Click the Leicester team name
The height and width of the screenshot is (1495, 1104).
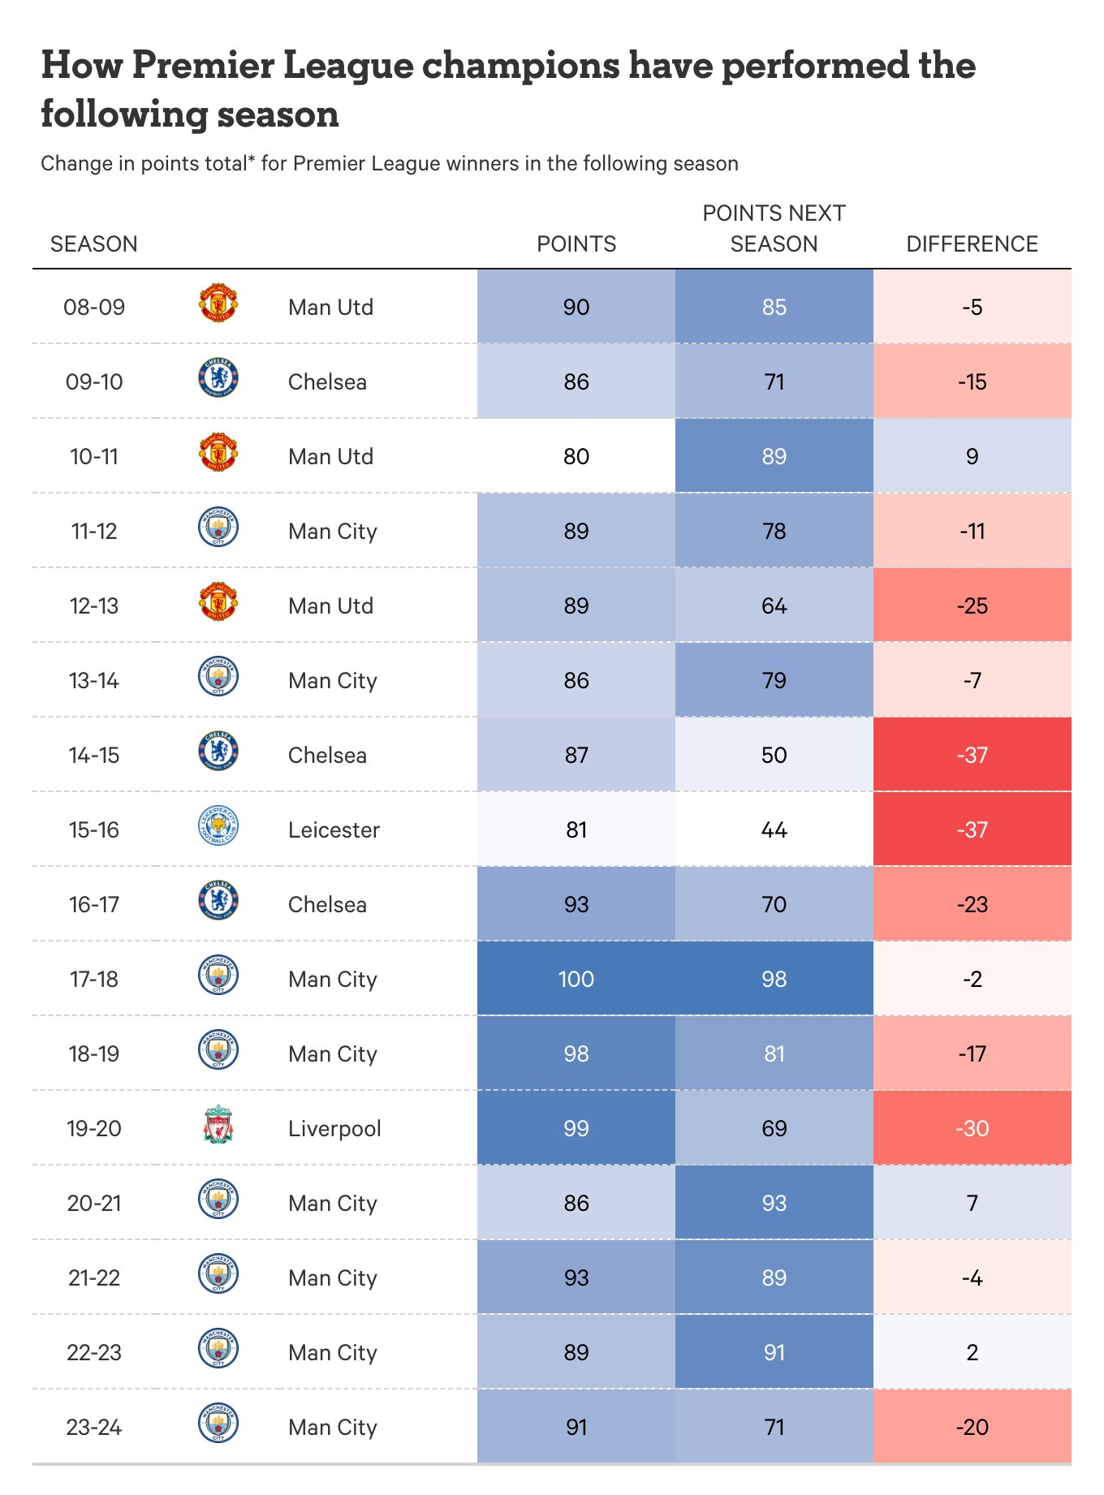click(x=334, y=829)
